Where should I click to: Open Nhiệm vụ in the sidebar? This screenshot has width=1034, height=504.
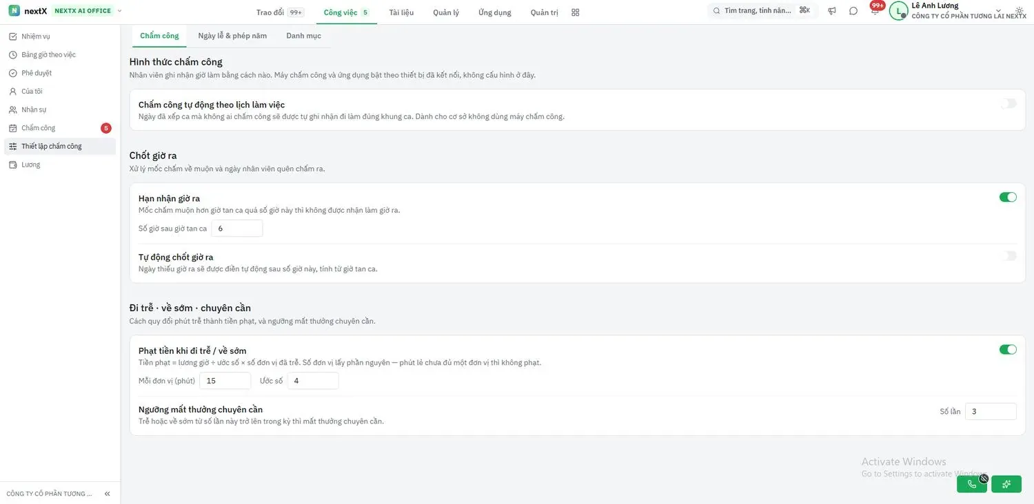point(59,36)
